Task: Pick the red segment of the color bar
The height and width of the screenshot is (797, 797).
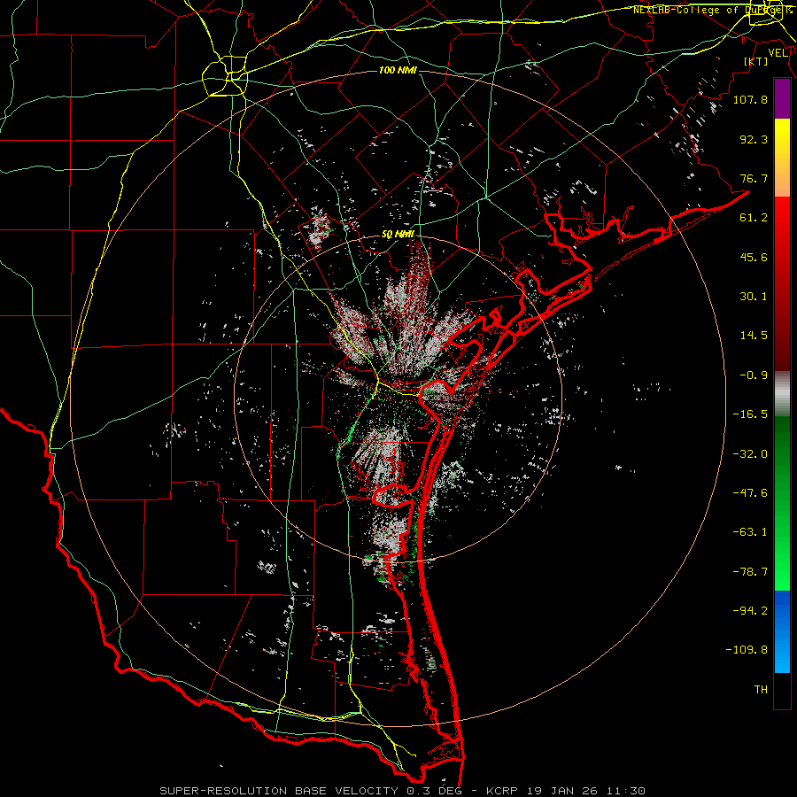Action: (782, 283)
